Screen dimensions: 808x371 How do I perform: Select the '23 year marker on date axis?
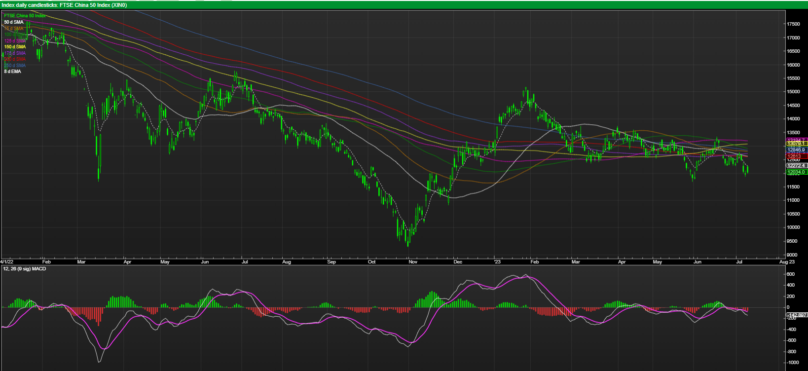point(497,262)
